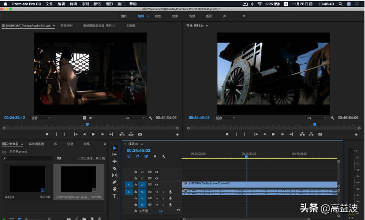Enable voice-over record on track A2
365x220 pixels.
[170, 198]
